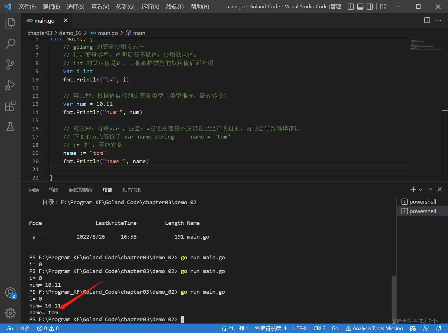Click Analysis Tools Missing warning
Screen dimensions: 448x333
point(374,328)
